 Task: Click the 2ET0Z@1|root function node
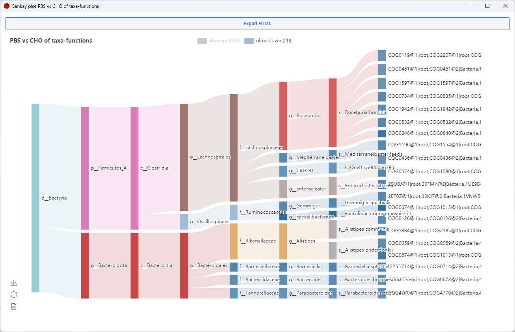[x=382, y=196]
